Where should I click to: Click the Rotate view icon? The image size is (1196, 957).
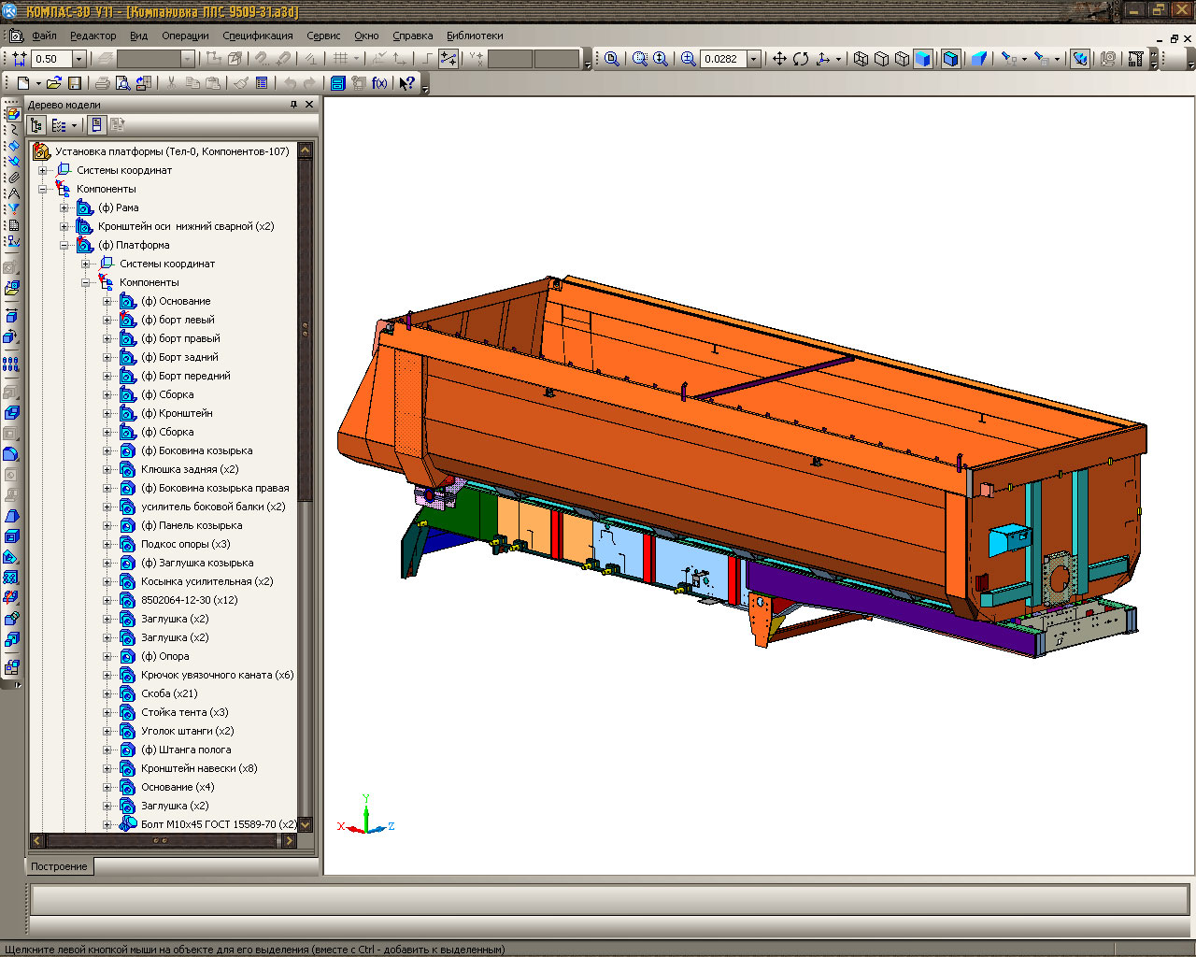[801, 59]
